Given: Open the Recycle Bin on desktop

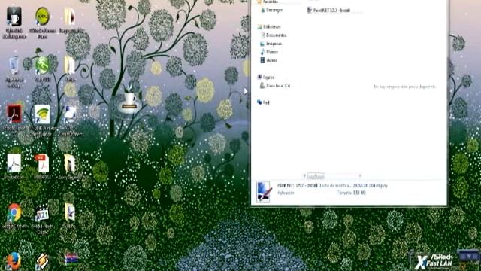Looking at the screenshot, I should point(14,65).
